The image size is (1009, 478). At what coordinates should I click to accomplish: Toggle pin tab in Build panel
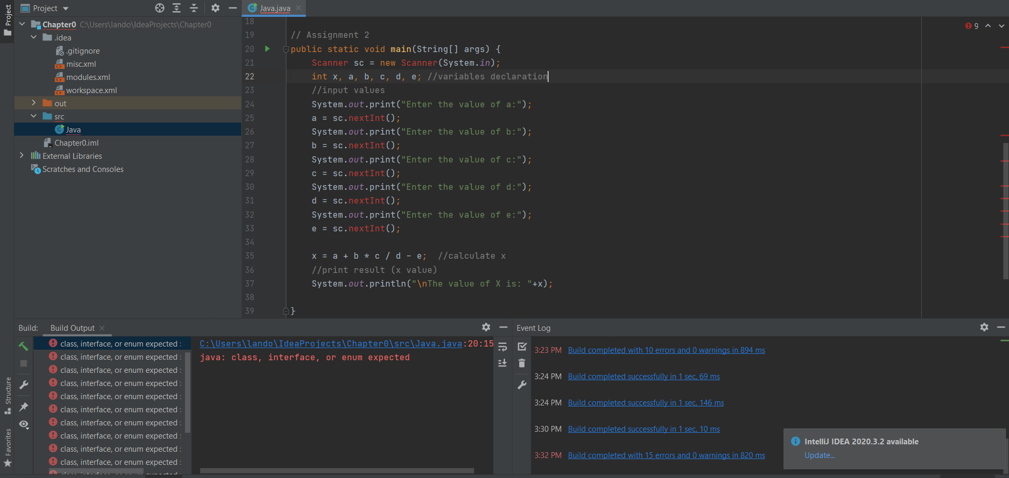tap(24, 406)
